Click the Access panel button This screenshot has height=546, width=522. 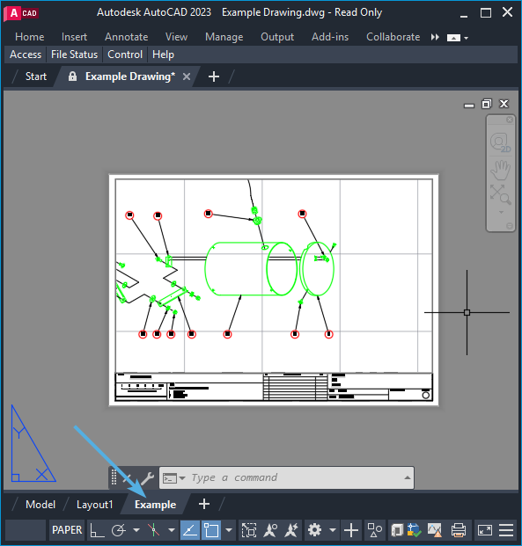click(x=26, y=55)
